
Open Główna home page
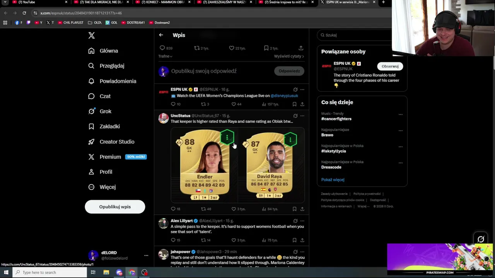(103, 51)
